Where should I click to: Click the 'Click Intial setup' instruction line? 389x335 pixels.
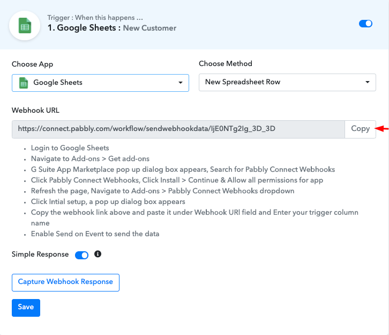[108, 201]
